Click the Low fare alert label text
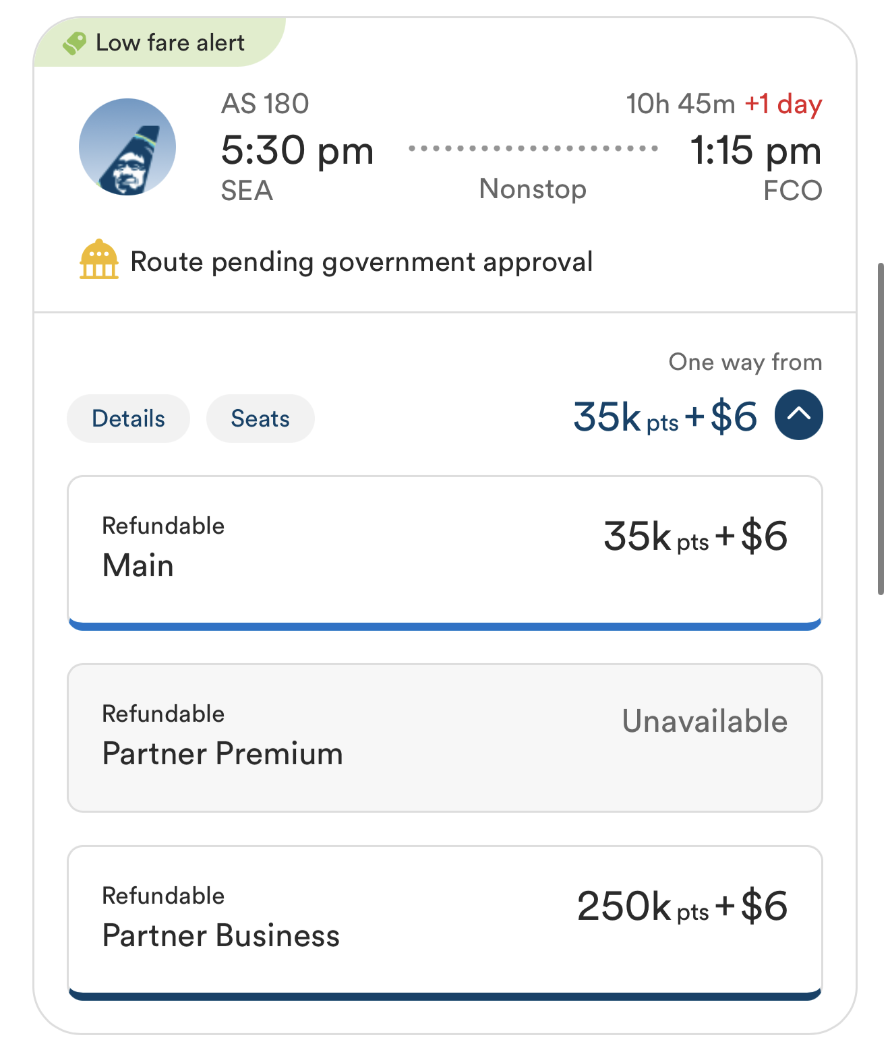The width and height of the screenshot is (890, 1052). [170, 43]
